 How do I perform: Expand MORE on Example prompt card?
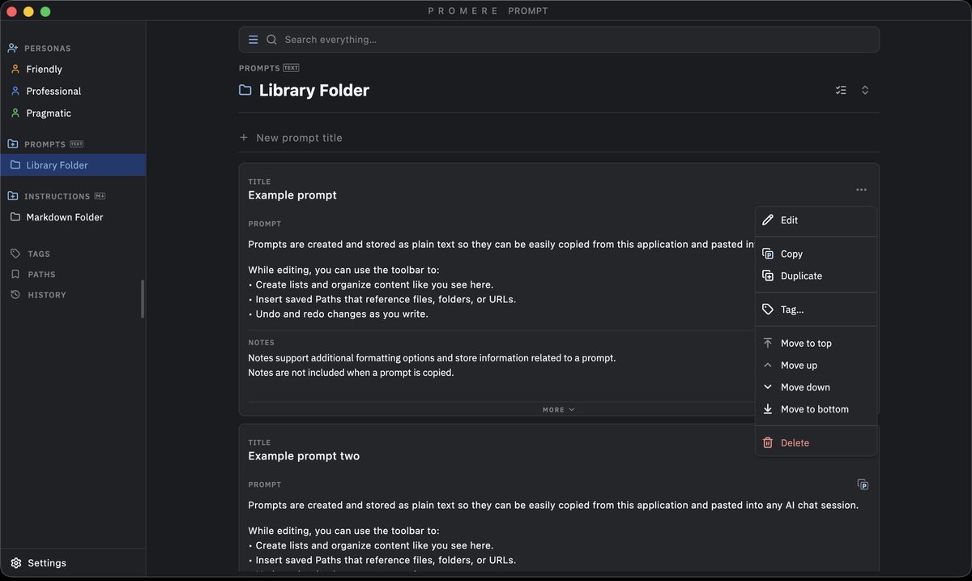(x=559, y=410)
